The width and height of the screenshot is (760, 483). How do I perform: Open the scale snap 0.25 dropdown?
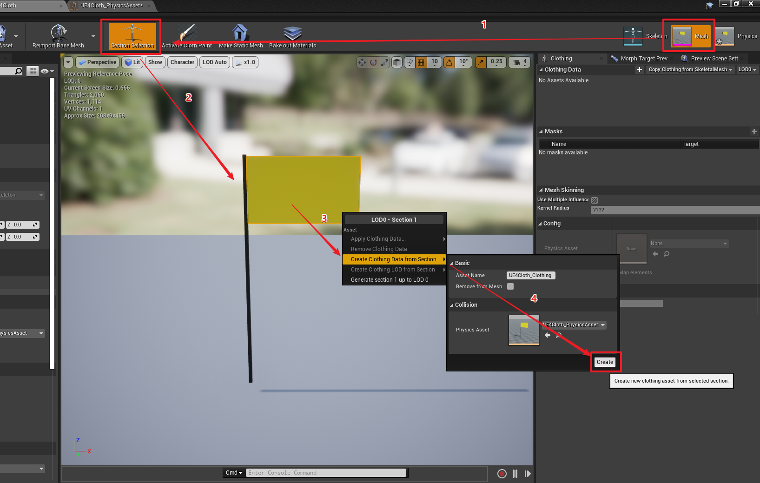496,62
